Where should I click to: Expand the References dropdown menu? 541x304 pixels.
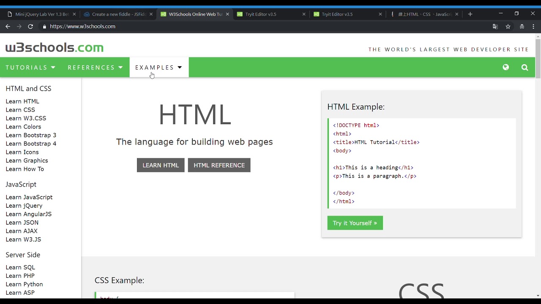(96, 67)
